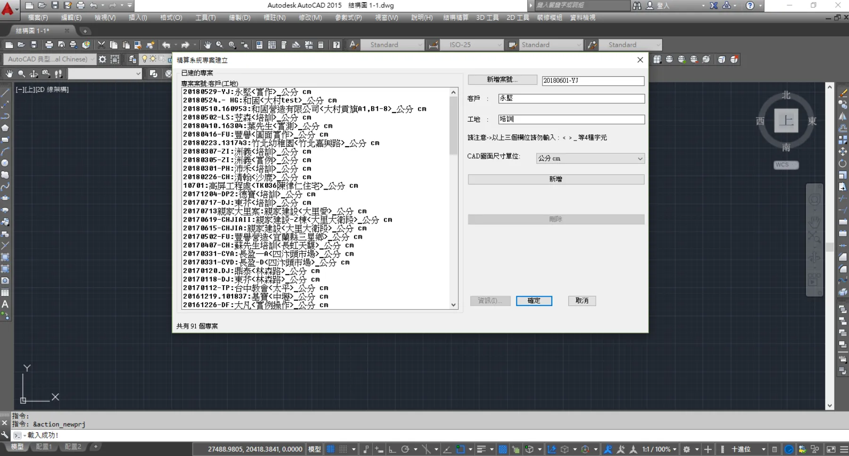Viewport: 849px width, 456px height.
Task: Open the 格式(O) menu
Action: coord(171,17)
